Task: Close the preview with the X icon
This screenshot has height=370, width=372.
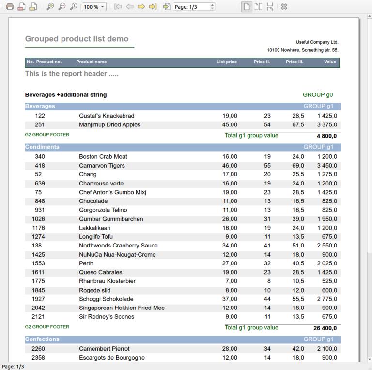Action: click(284, 7)
